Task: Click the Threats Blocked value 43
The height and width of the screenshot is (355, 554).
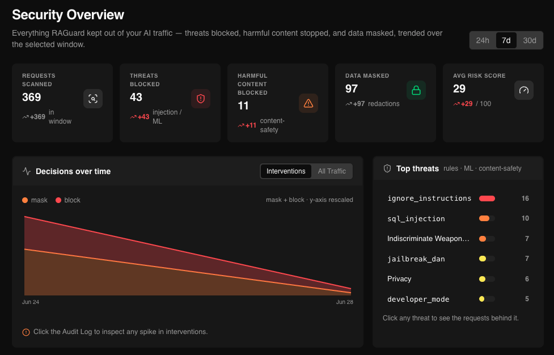Action: click(136, 97)
